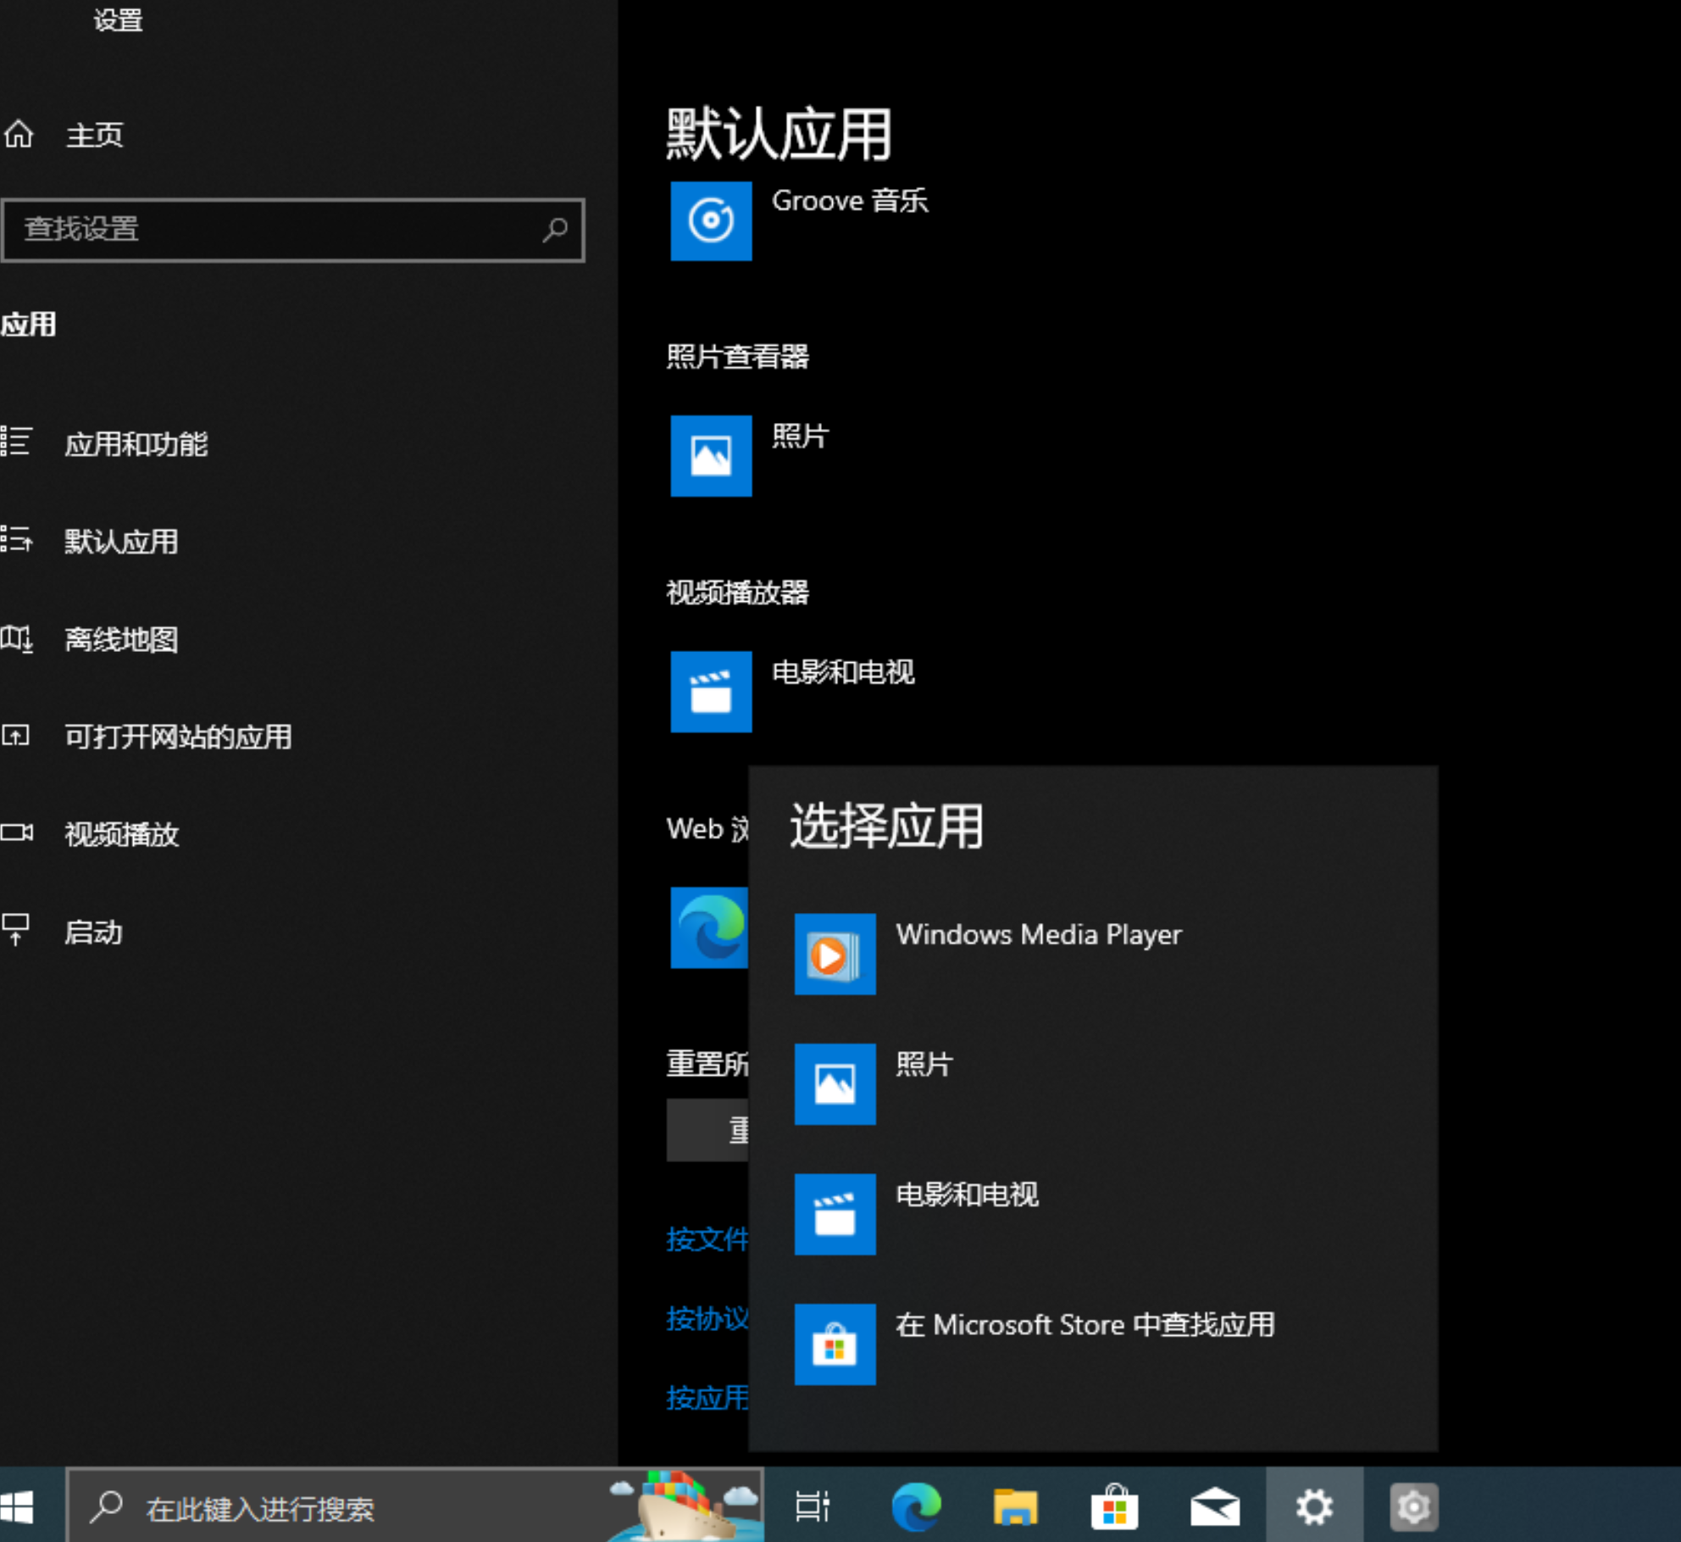The image size is (1681, 1542).
Task: Open the 主页 settings home label
Action: tap(95, 135)
